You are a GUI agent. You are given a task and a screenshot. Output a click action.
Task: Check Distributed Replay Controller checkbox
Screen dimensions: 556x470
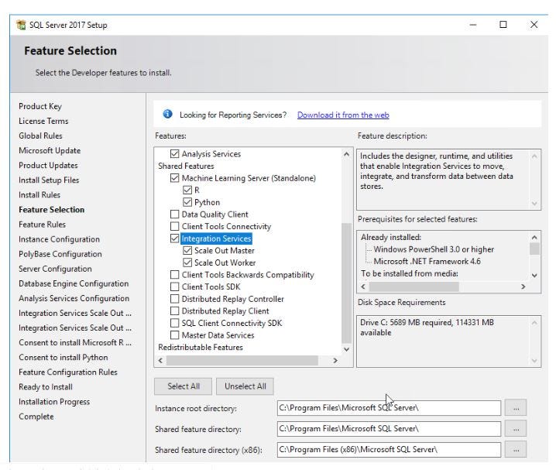point(174,299)
